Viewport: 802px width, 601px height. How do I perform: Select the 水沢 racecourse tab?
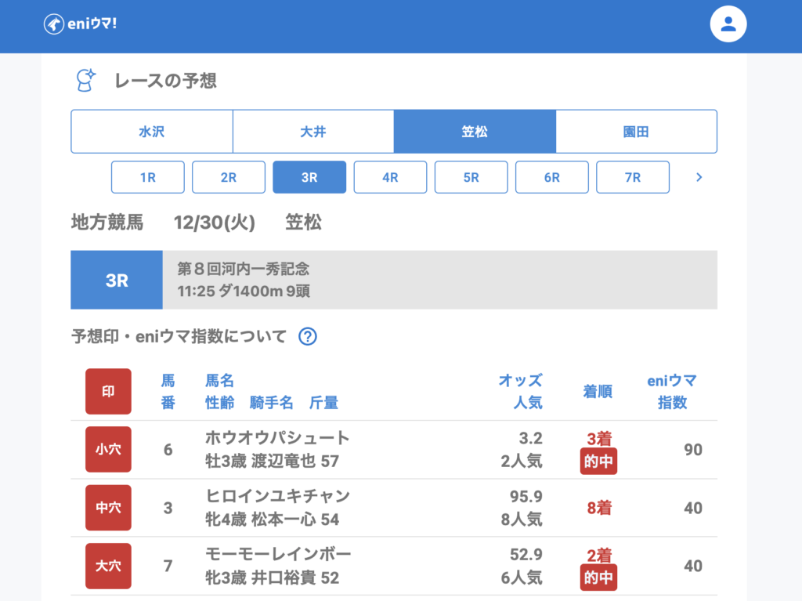(151, 132)
